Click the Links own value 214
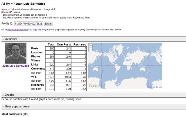The width and height of the screenshot is (186, 117). coord(69,65)
